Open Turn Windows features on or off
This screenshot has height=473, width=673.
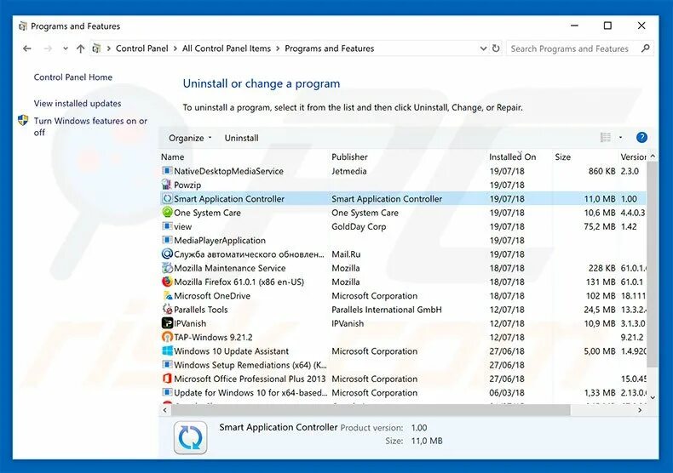(x=90, y=127)
